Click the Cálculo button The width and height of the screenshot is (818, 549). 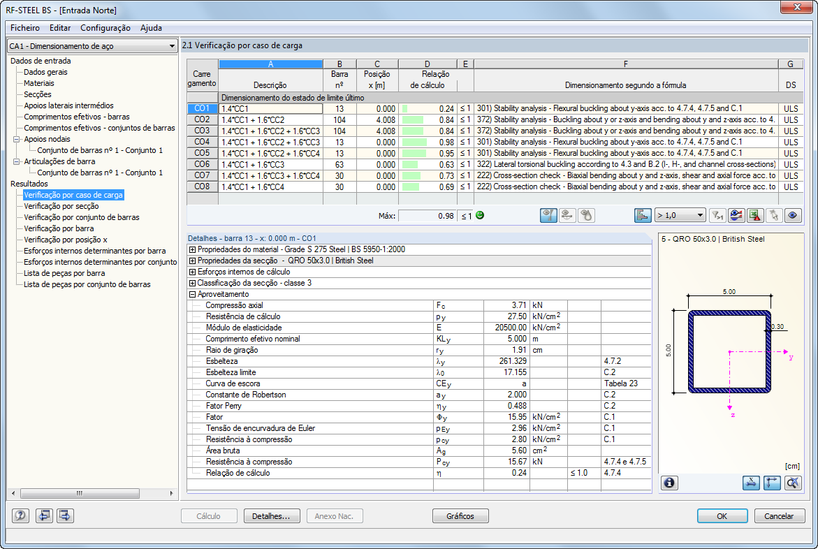pyautogui.click(x=209, y=516)
